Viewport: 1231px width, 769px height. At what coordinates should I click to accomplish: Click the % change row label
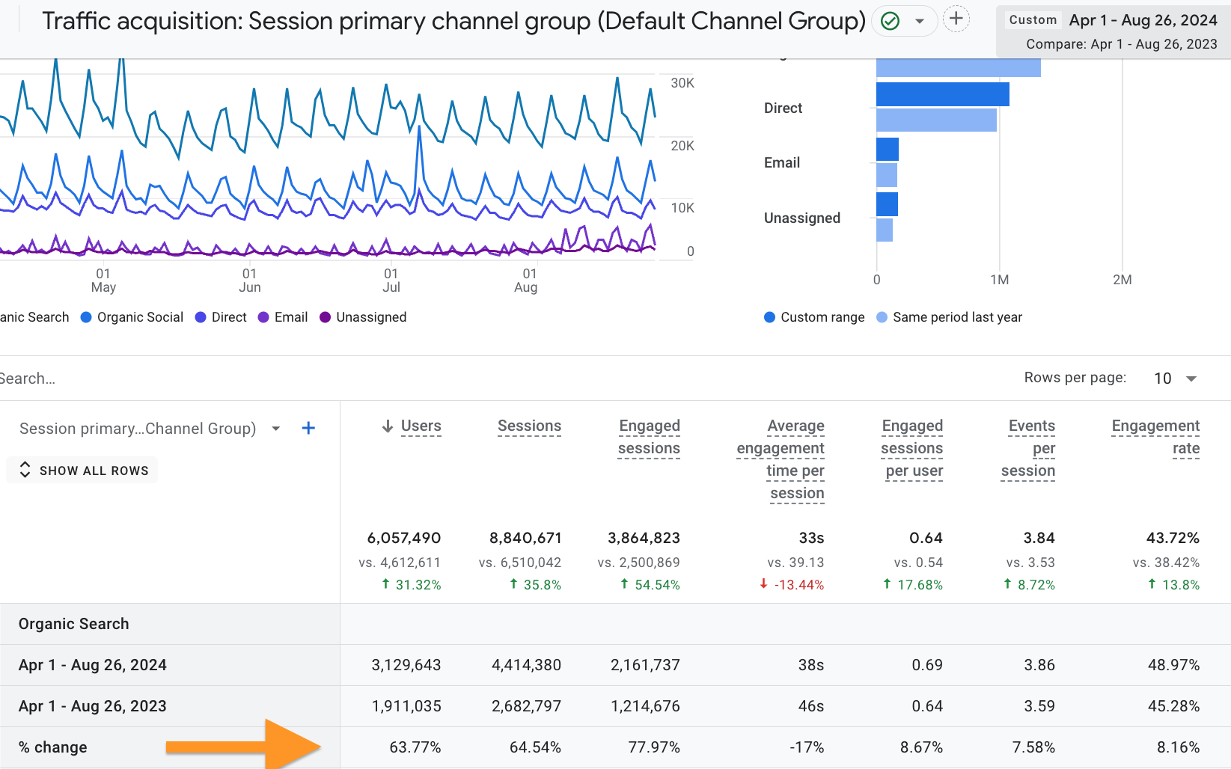click(x=52, y=748)
